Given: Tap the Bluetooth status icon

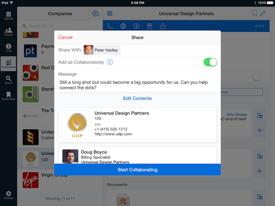Looking at the screenshot, I should (255, 3).
